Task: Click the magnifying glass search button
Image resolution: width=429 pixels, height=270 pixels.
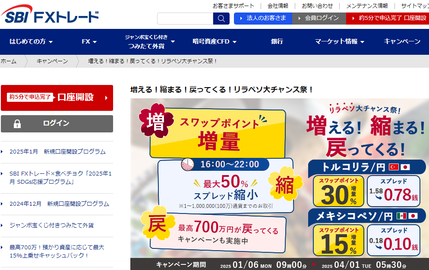Action: (x=221, y=19)
